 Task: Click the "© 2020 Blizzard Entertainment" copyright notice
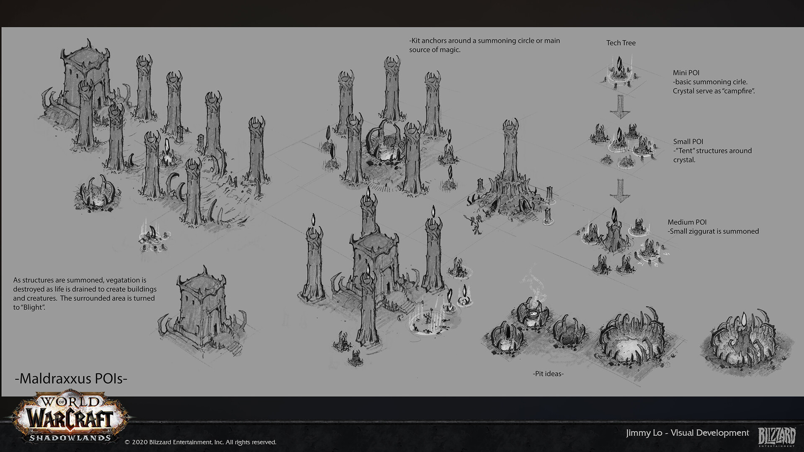(x=201, y=442)
